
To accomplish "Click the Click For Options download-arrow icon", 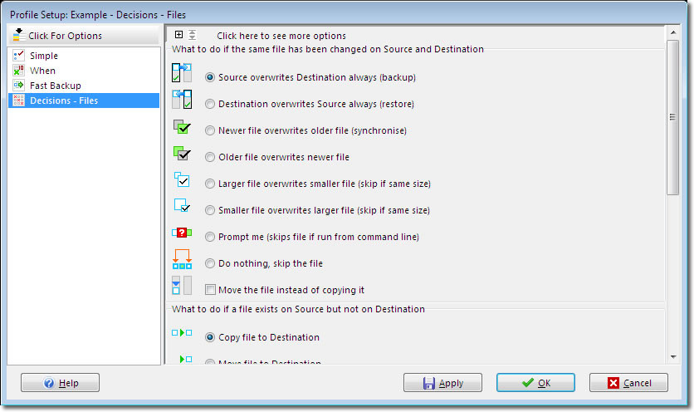I will tap(18, 35).
